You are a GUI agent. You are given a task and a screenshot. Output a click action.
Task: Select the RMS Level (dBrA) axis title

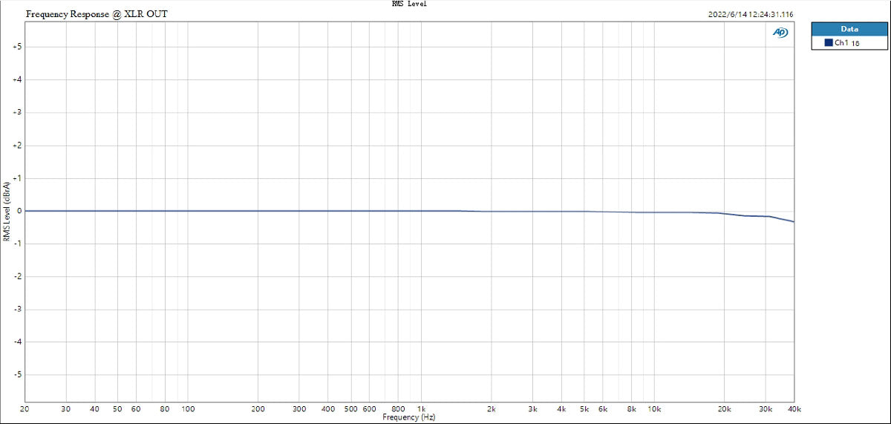pos(7,211)
